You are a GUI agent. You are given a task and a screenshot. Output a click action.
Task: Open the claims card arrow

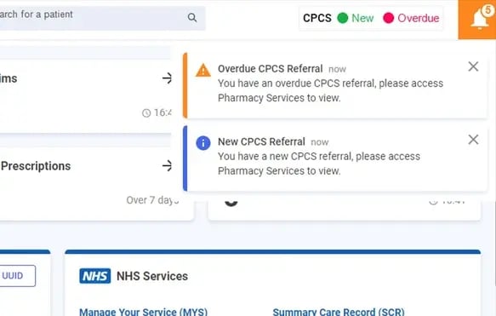click(x=167, y=78)
